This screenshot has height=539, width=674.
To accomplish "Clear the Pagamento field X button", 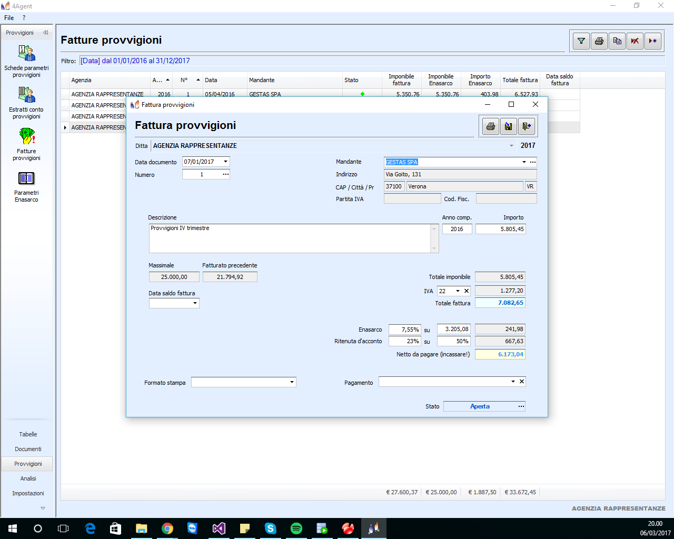I will coord(522,382).
